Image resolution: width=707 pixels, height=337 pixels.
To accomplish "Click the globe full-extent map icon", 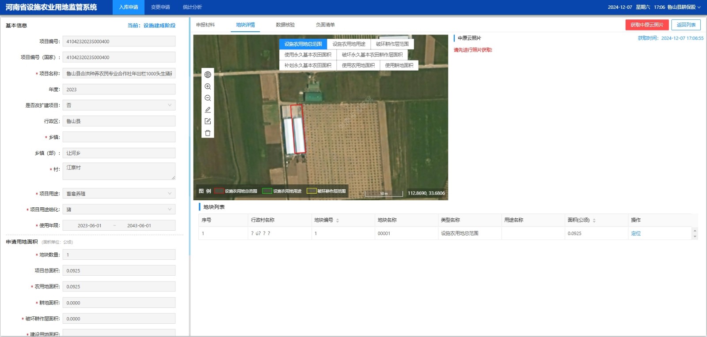I will (208, 75).
